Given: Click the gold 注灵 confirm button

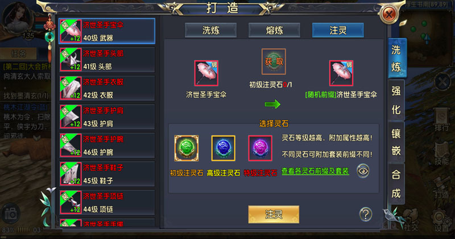Looking at the screenshot, I should tap(274, 215).
